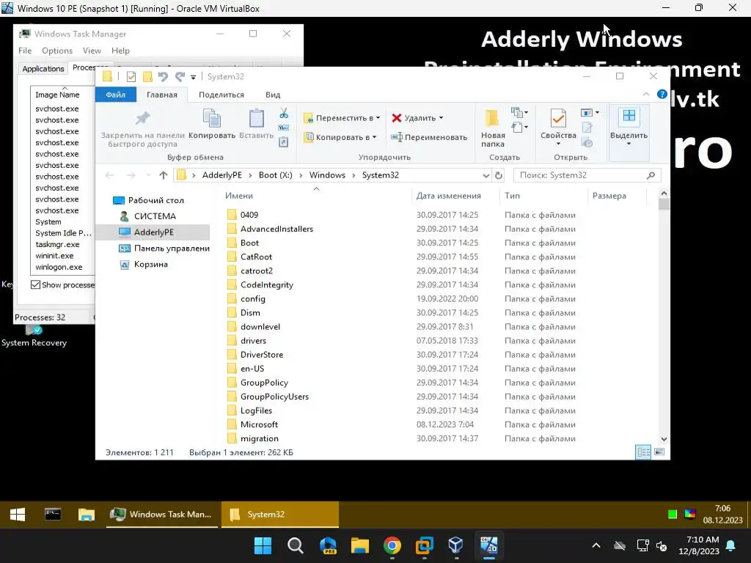This screenshot has width=751, height=563.
Task: Click the Edit icon in Открыть group
Action: 587,128
